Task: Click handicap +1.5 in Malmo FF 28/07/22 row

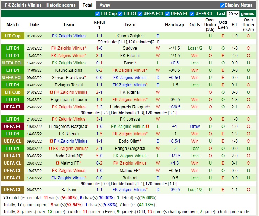Action: (x=175, y=163)
